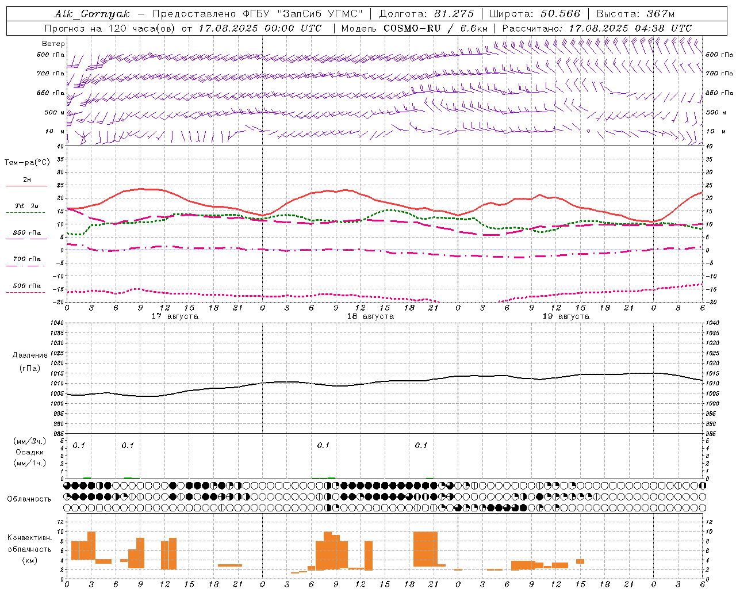Select the elevation text "Высота: 367м"
The height and width of the screenshot is (589, 736).
[635, 14]
